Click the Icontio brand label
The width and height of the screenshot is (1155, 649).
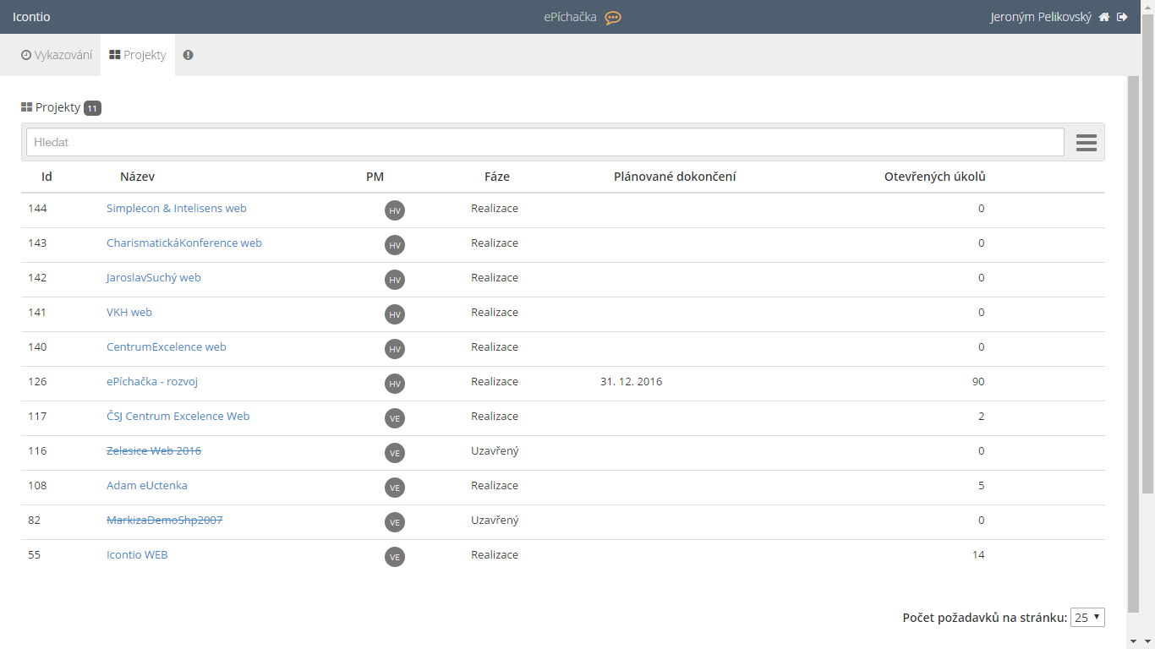31,17
